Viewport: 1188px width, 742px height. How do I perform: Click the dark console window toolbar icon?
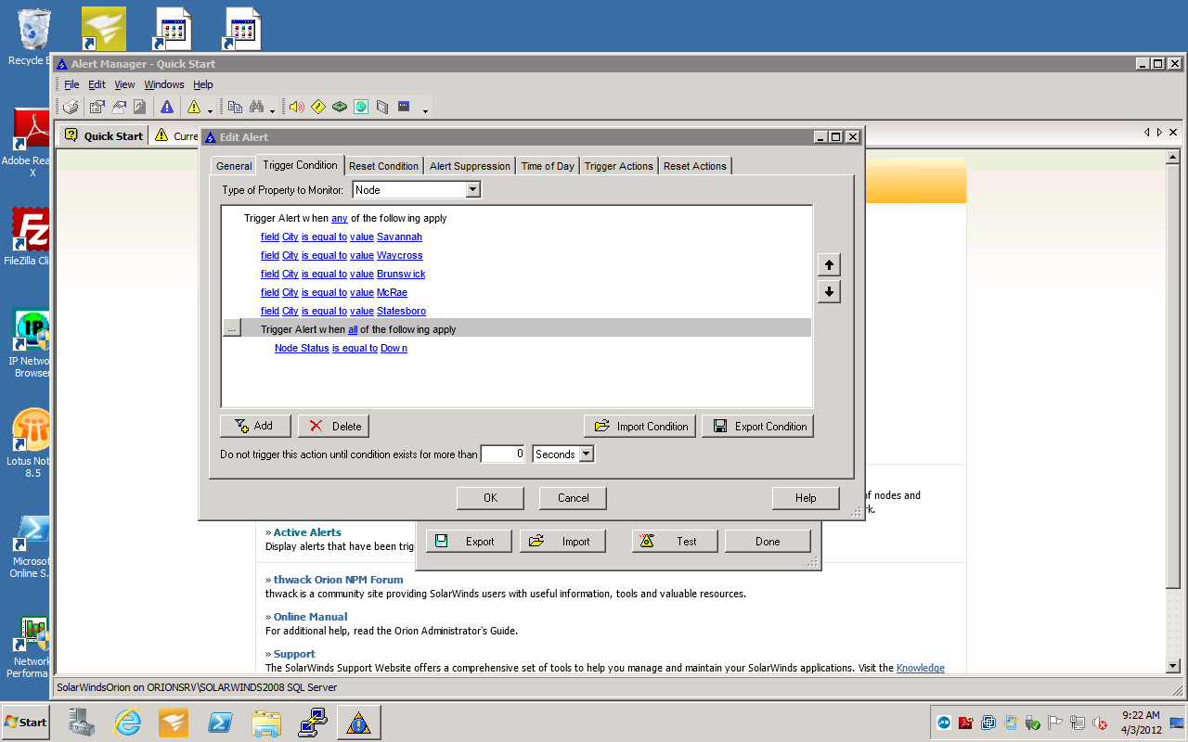point(404,107)
